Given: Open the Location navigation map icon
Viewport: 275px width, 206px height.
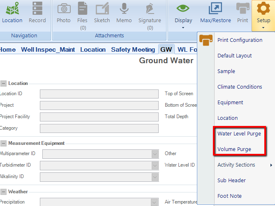Looking at the screenshot, I should point(12,8).
